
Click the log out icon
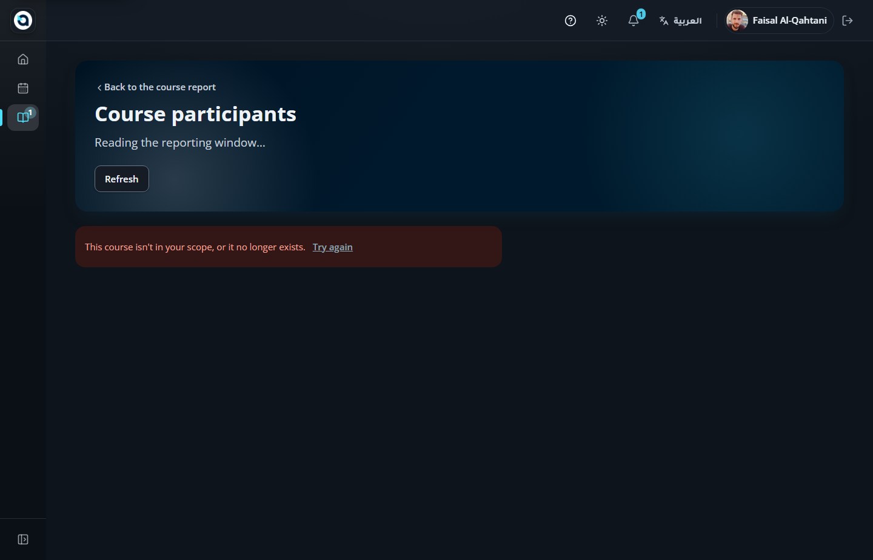pos(848,21)
